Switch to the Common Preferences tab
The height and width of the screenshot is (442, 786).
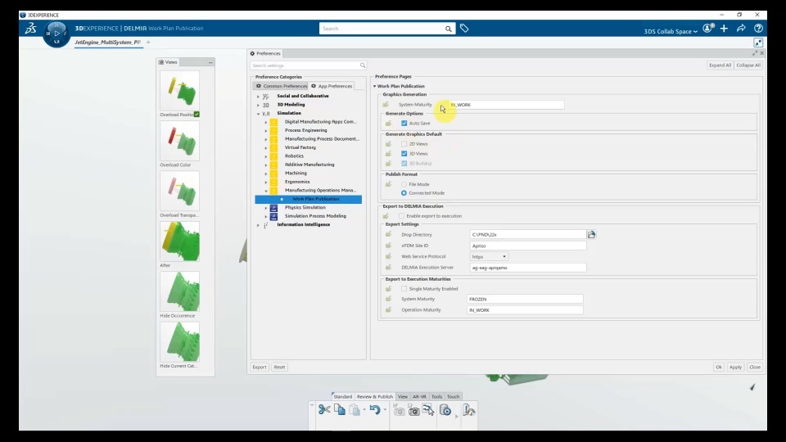click(281, 86)
